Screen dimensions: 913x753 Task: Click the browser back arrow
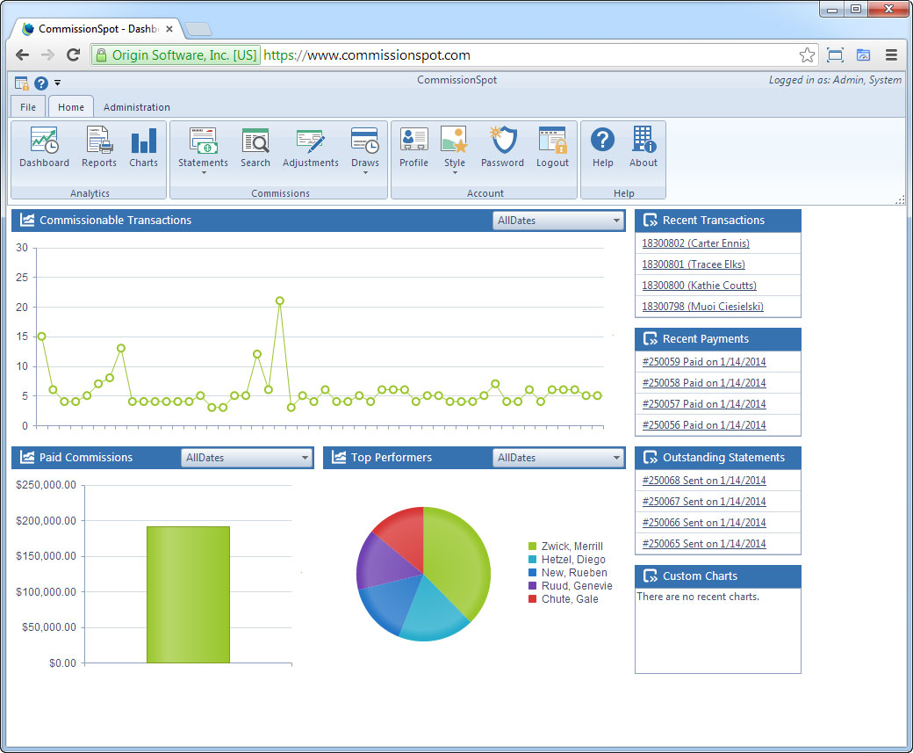pyautogui.click(x=22, y=54)
